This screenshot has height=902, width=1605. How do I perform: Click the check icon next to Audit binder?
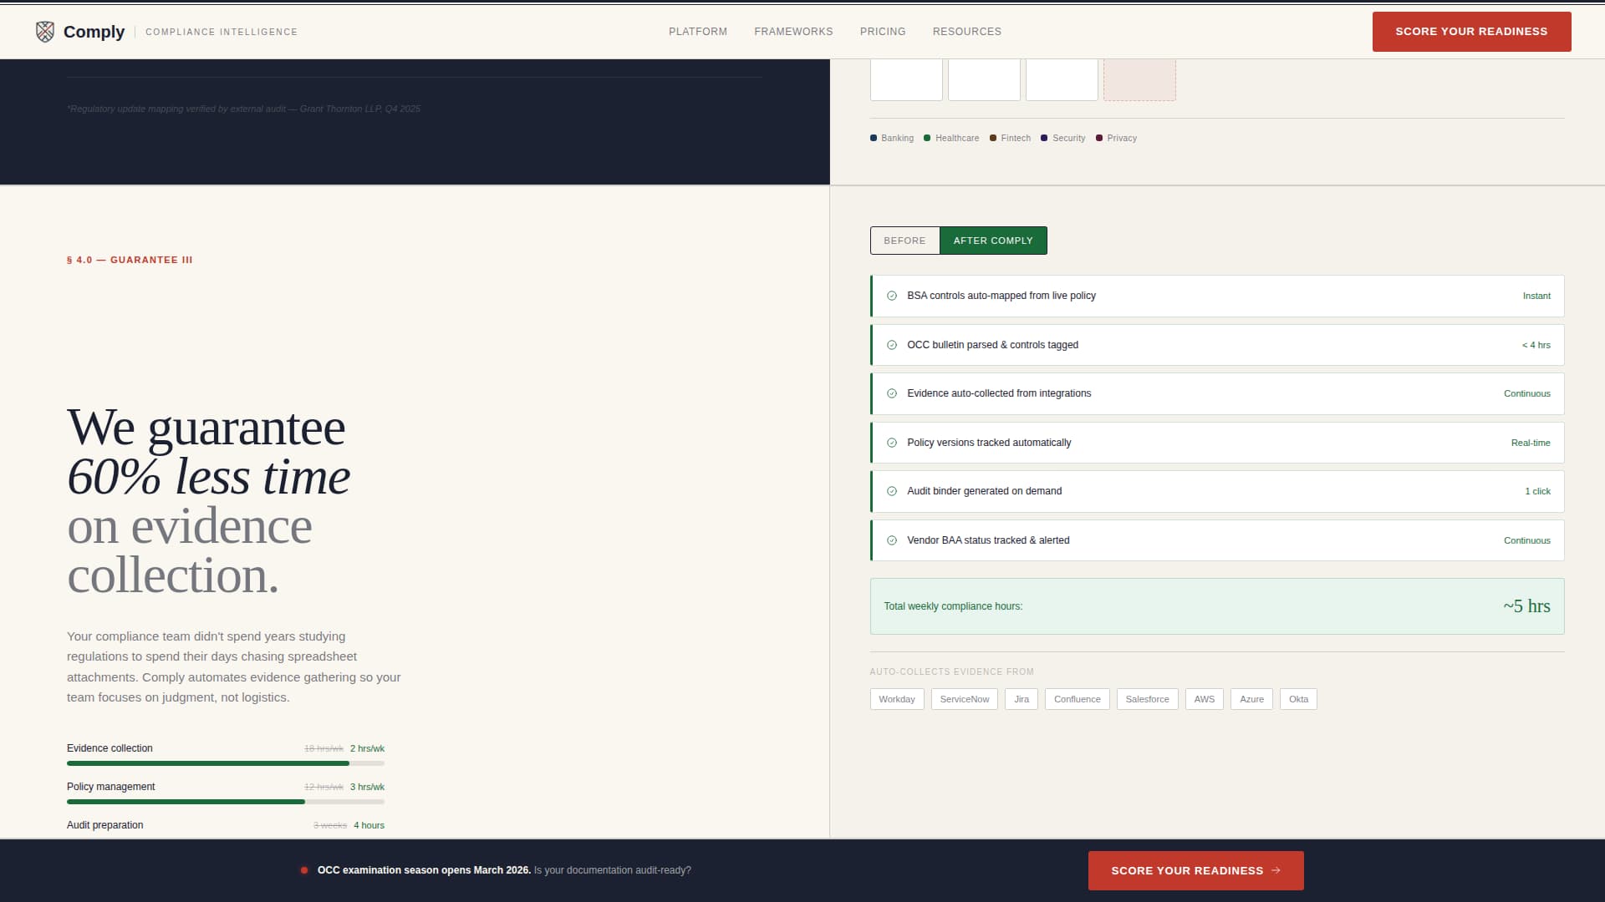click(x=892, y=491)
